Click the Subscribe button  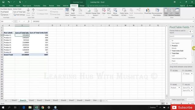(183, 107)
